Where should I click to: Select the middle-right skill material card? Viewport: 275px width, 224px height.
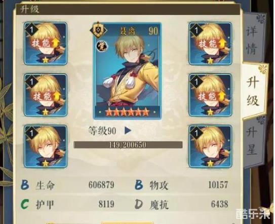[x=211, y=95]
